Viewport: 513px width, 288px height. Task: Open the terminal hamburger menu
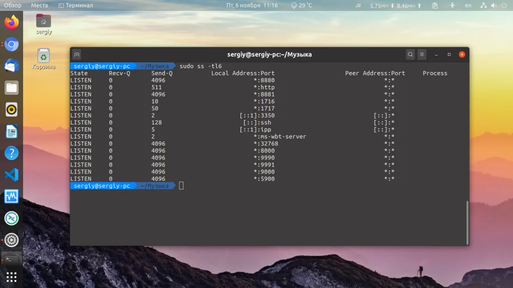[x=422, y=54]
